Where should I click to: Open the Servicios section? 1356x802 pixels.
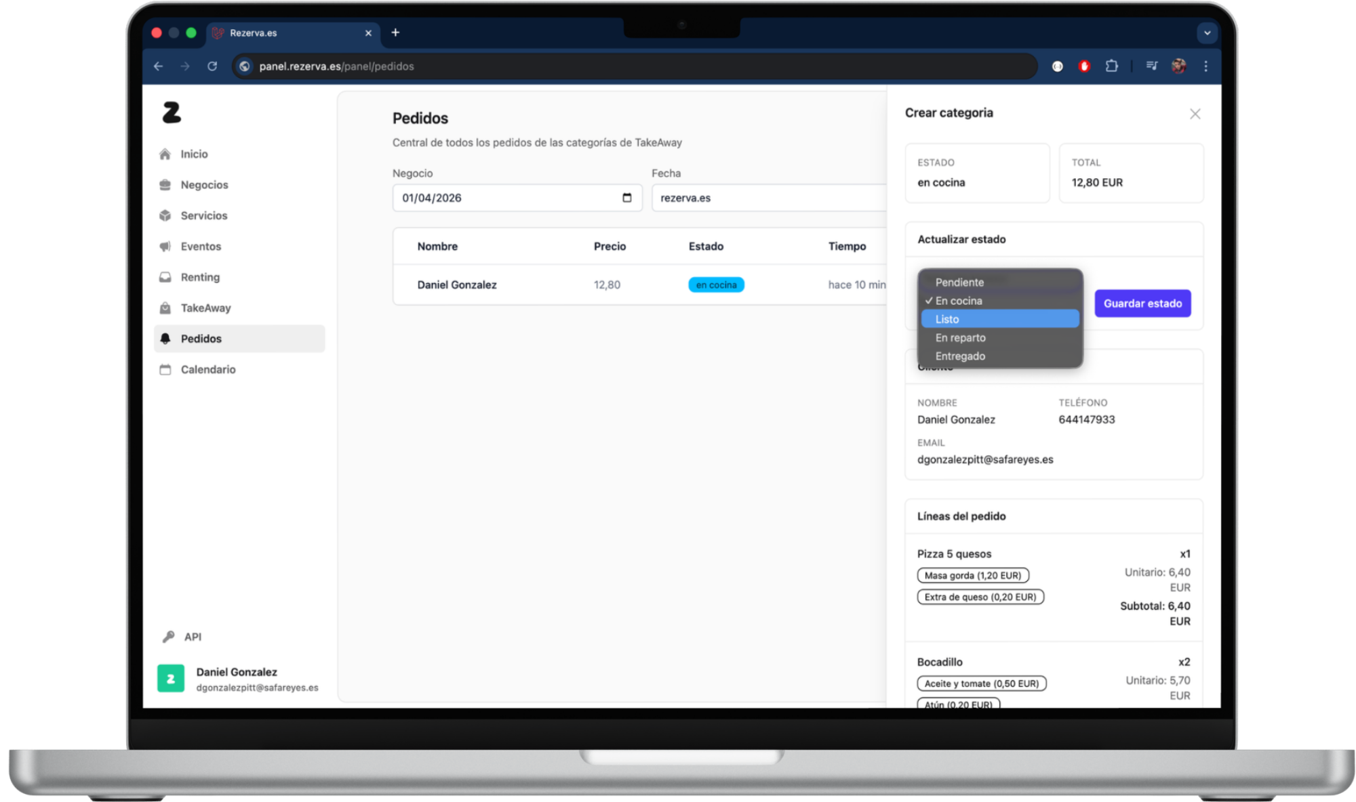click(x=204, y=215)
